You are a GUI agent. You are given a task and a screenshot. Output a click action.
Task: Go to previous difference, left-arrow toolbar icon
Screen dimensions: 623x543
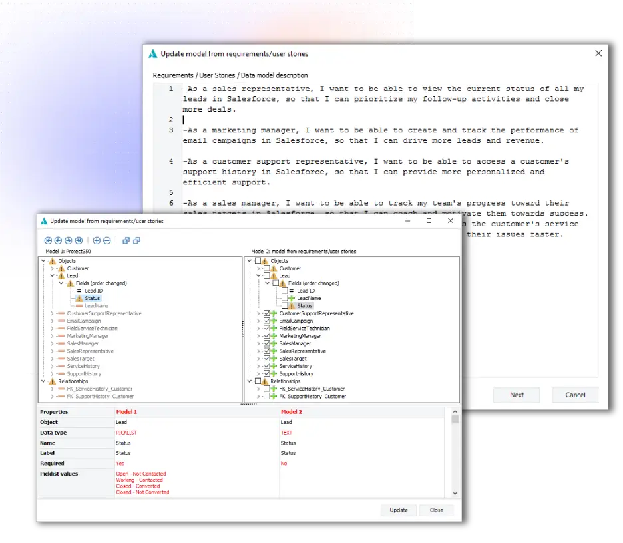coord(58,240)
